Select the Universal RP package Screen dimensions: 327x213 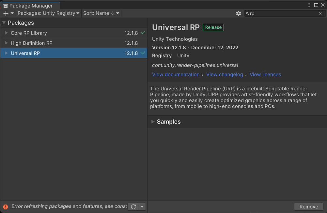74,53
